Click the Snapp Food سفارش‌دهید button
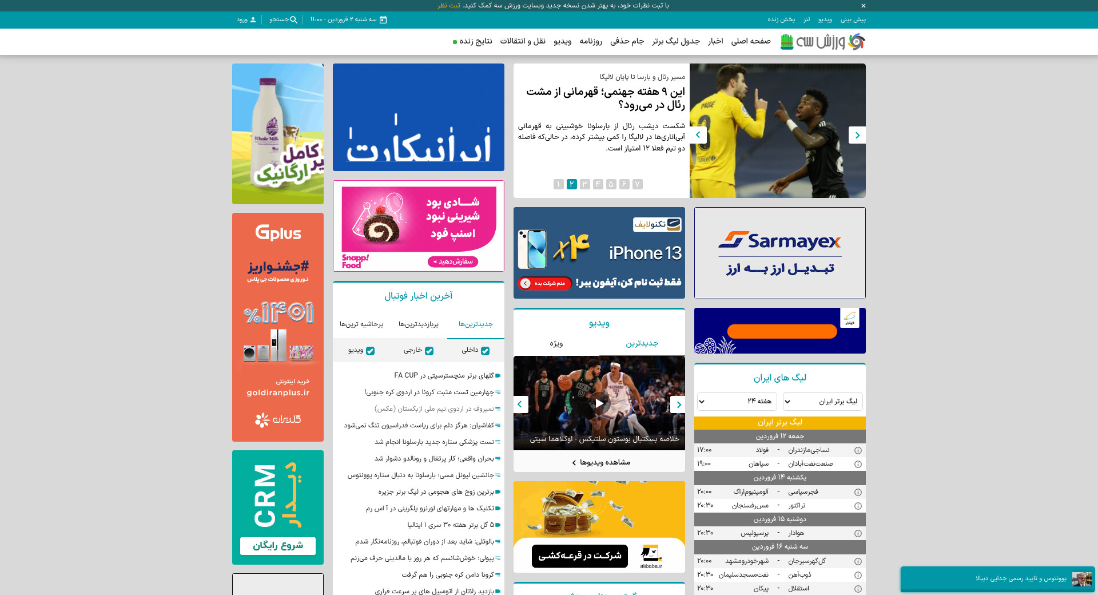The image size is (1098, 595). click(x=453, y=262)
